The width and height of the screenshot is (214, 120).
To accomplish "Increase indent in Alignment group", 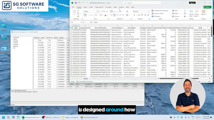I will [123, 15].
